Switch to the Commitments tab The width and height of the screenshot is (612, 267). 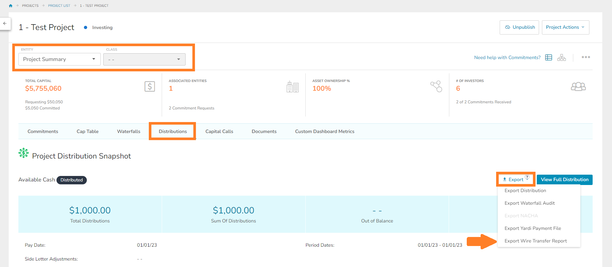point(43,131)
